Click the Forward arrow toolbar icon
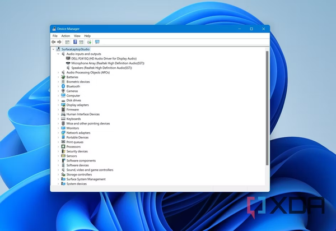The image size is (336, 231). pos(59,42)
